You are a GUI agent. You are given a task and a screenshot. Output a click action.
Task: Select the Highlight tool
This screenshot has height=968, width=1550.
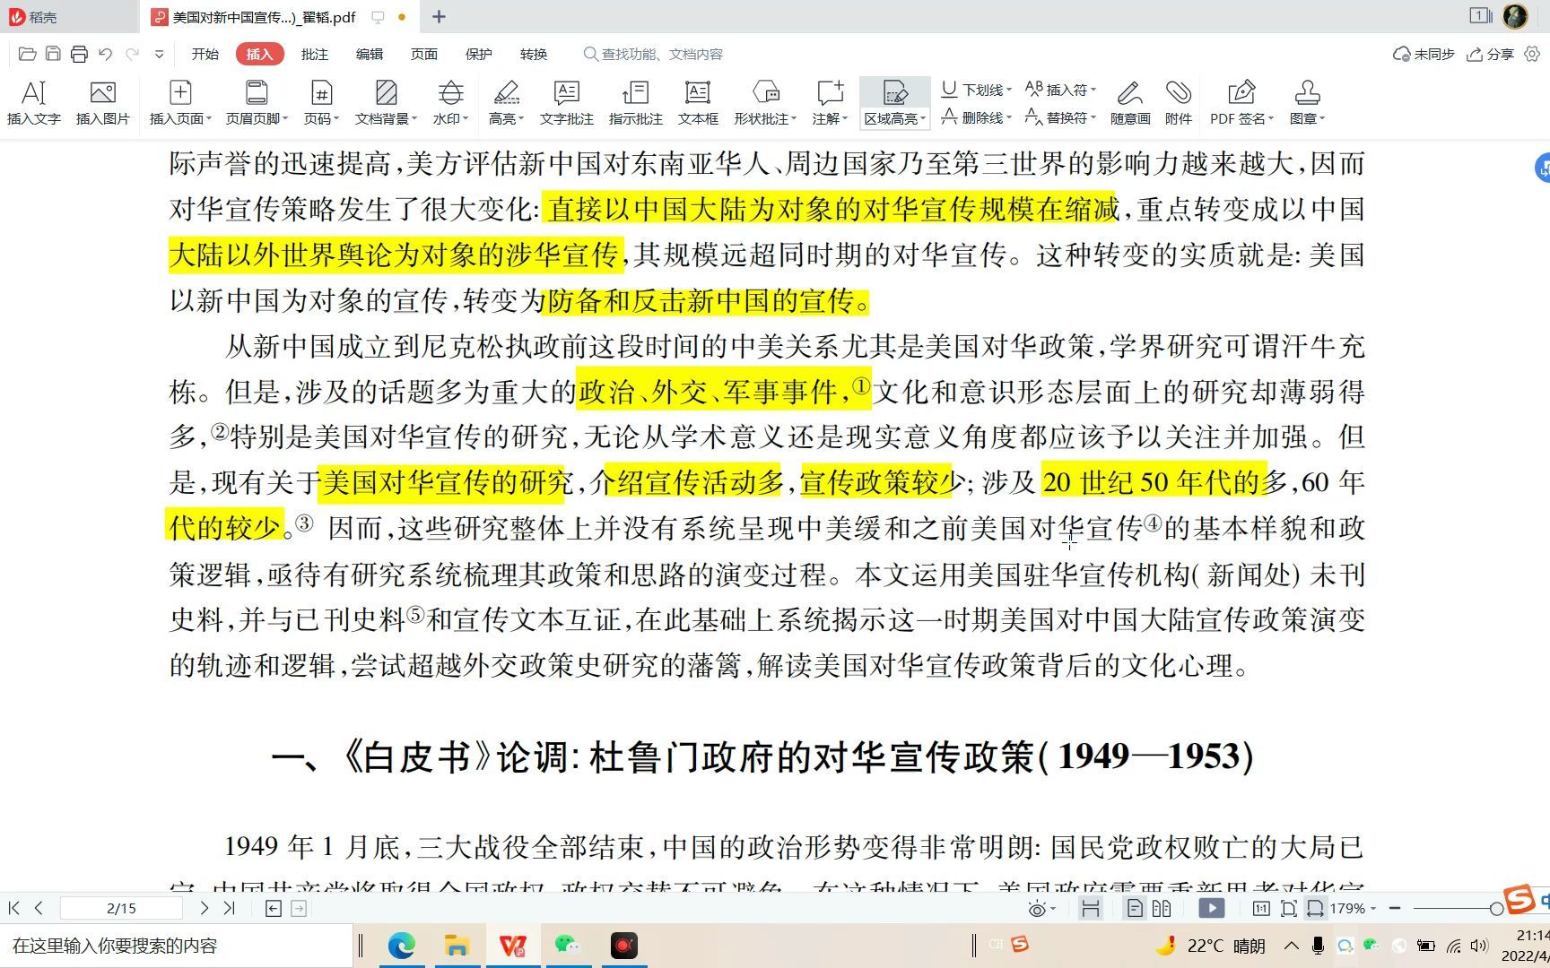click(x=506, y=102)
